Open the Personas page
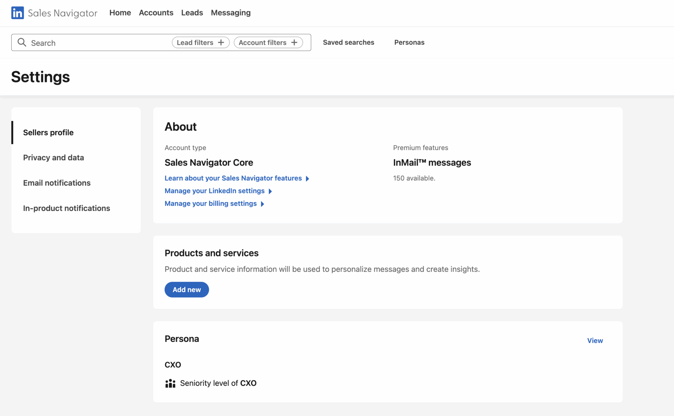The width and height of the screenshot is (674, 416). (x=409, y=42)
